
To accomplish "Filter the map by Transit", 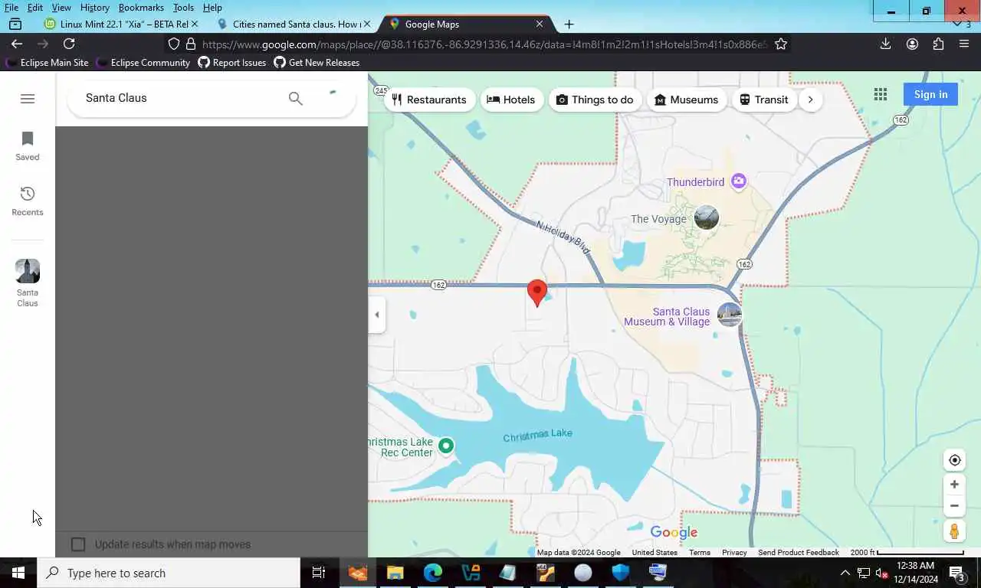I will (764, 100).
